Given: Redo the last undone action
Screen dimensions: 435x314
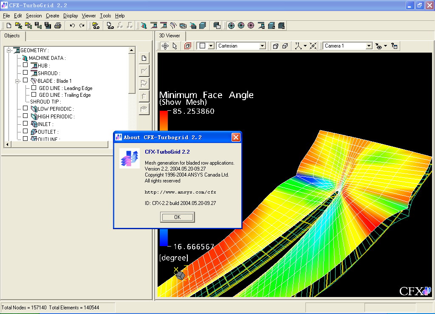Looking at the screenshot, I should coord(82,26).
